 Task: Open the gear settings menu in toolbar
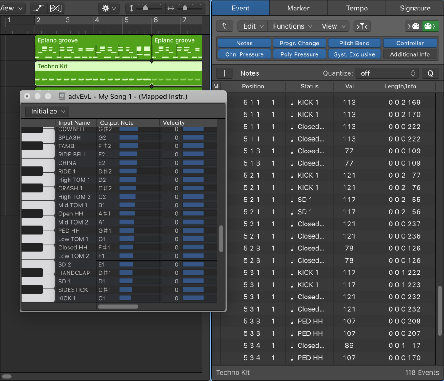click(108, 8)
